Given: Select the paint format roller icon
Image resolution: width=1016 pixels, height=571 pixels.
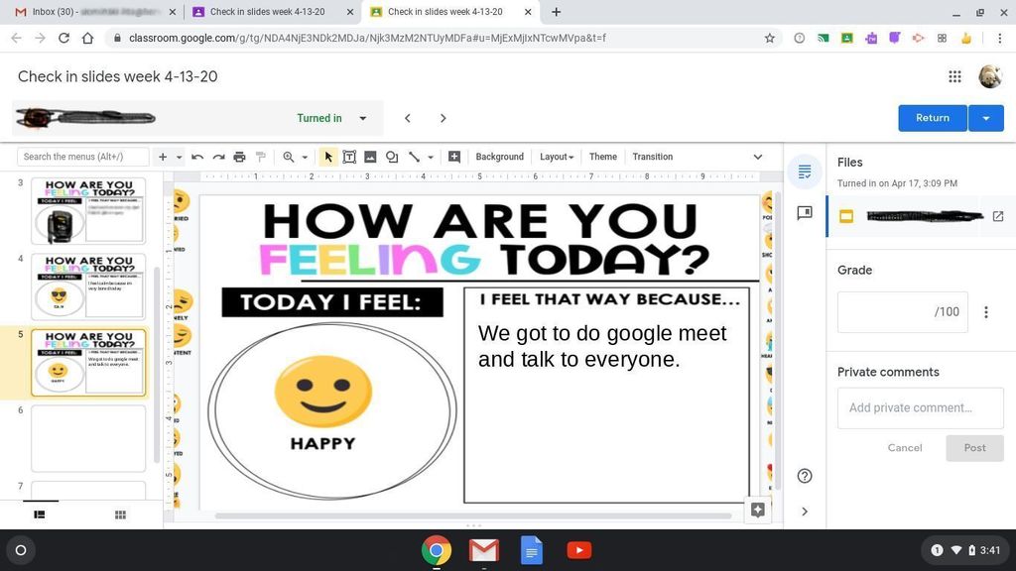Looking at the screenshot, I should point(261,157).
